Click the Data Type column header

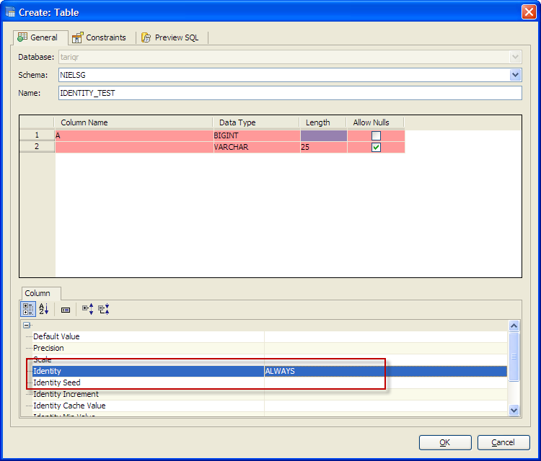click(x=255, y=122)
